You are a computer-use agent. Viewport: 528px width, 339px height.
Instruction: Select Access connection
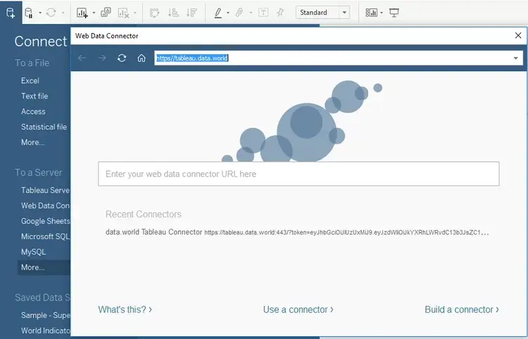tap(33, 112)
